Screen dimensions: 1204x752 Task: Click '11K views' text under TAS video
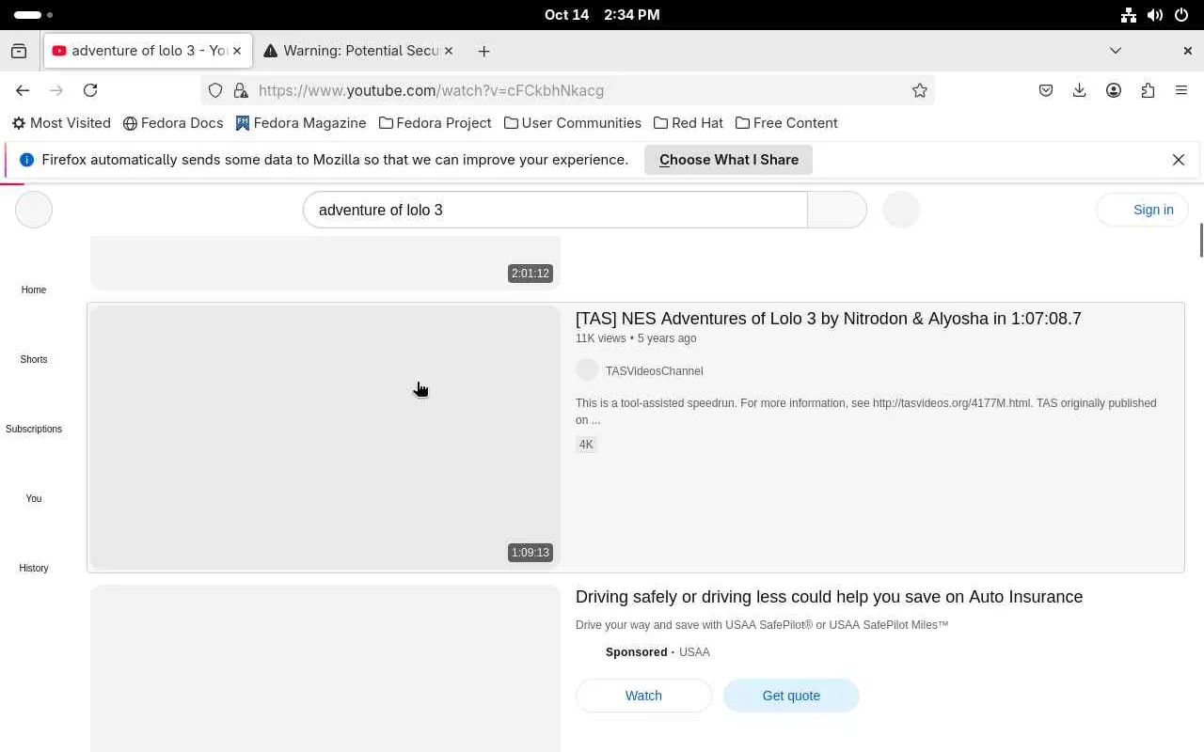(600, 338)
